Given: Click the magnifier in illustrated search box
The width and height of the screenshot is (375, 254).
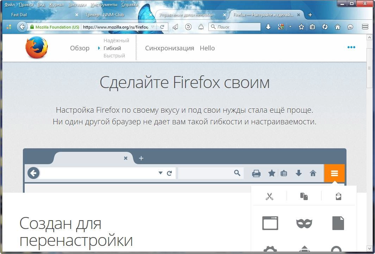Looking at the screenshot, I should click(237, 173).
